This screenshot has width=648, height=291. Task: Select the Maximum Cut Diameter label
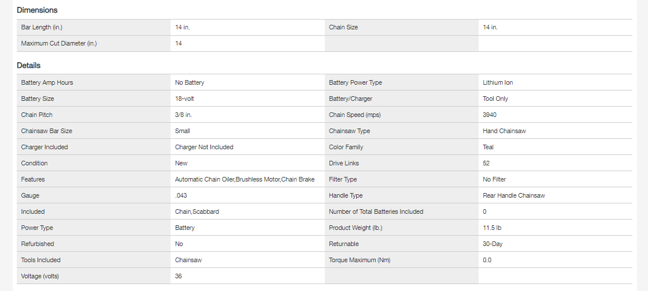click(58, 43)
